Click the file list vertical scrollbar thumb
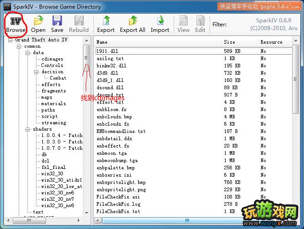Image resolution: width=304 pixels, height=229 pixels. tap(296, 79)
